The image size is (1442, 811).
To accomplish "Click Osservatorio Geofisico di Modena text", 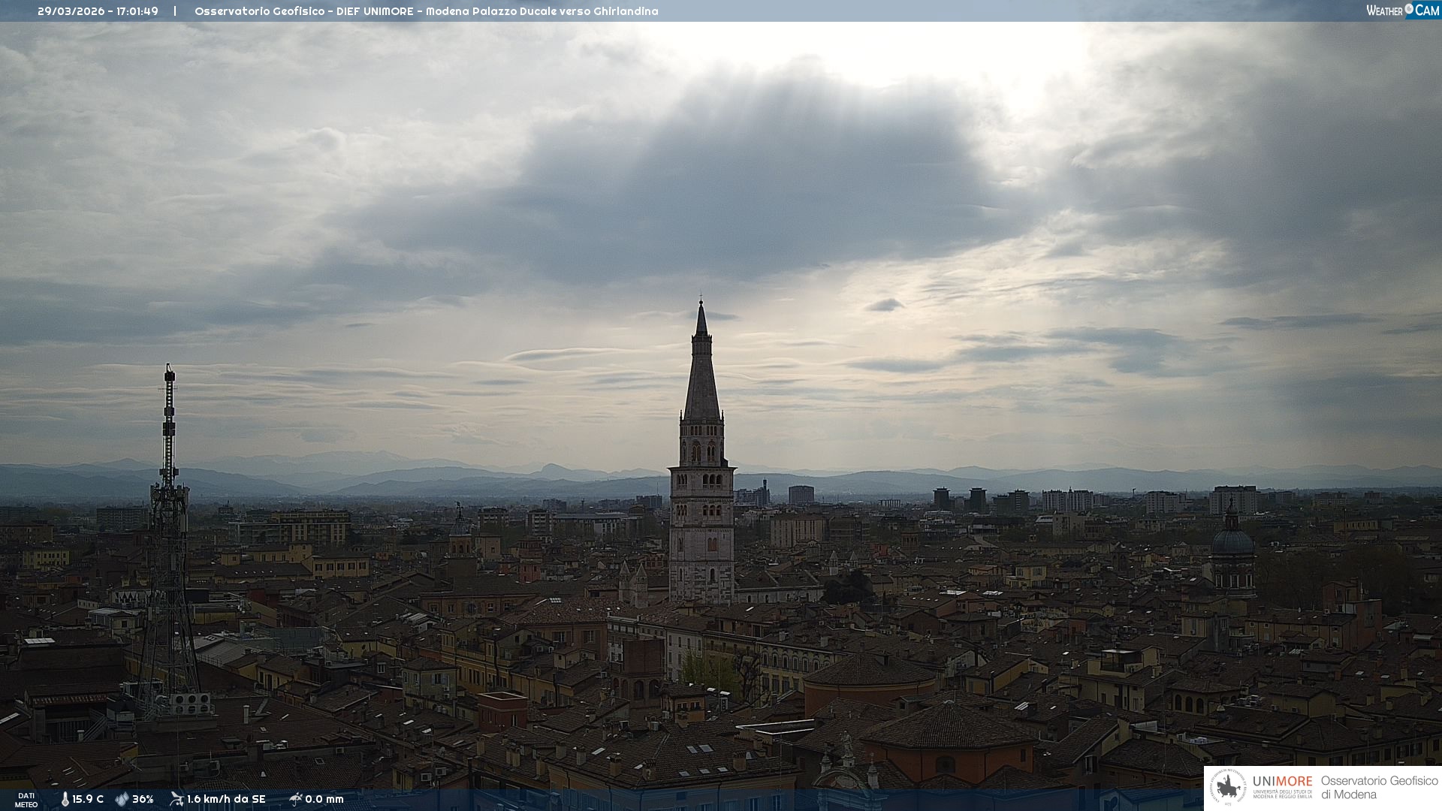I will [1379, 788].
